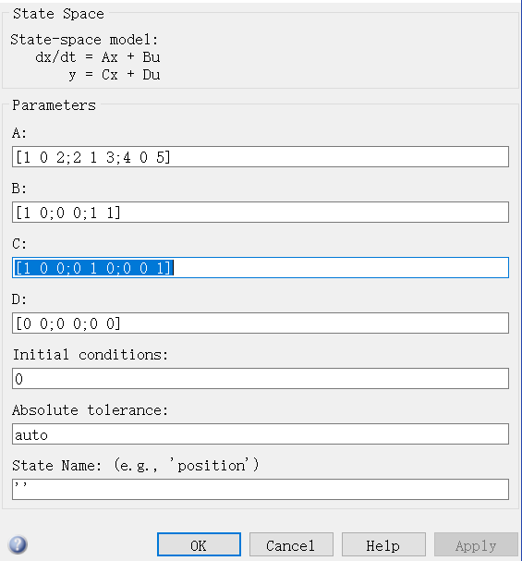The width and height of the screenshot is (522, 561).
Task: Click the 'C:' parameter label
Action: pyautogui.click(x=19, y=244)
